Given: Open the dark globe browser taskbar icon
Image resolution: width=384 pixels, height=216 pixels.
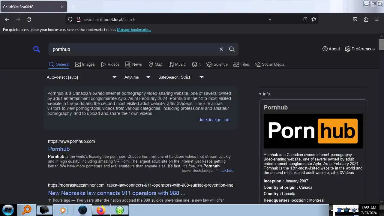Looking at the screenshot, I should (82, 210).
